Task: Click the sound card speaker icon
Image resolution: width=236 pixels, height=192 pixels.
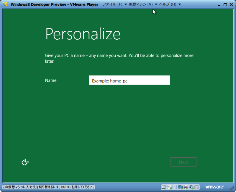Action: pyautogui.click(x=191, y=187)
